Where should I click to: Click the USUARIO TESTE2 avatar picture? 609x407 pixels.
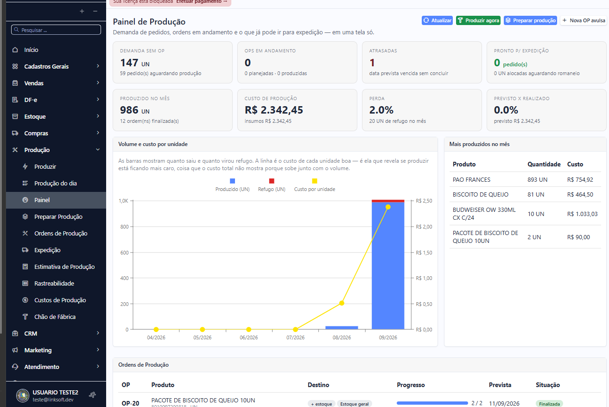click(23, 395)
